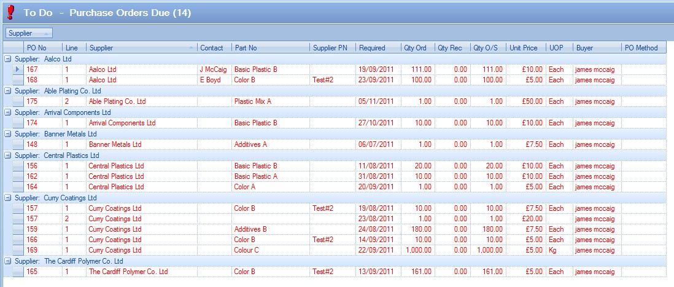Screen dimensions: 674x287
Task: Click the Supplier group-by column chip
Action: click(x=29, y=33)
